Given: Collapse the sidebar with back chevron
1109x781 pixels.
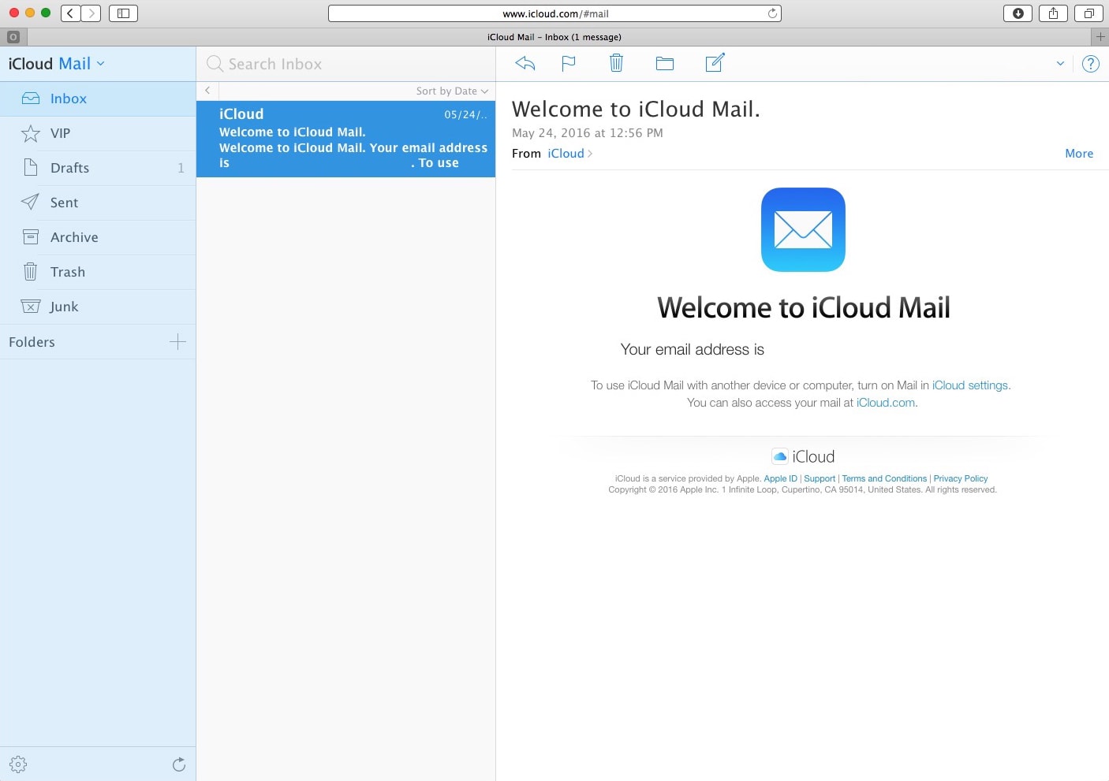Looking at the screenshot, I should pos(207,91).
